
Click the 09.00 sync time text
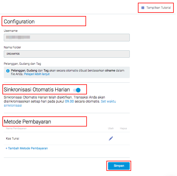(x=69, y=101)
